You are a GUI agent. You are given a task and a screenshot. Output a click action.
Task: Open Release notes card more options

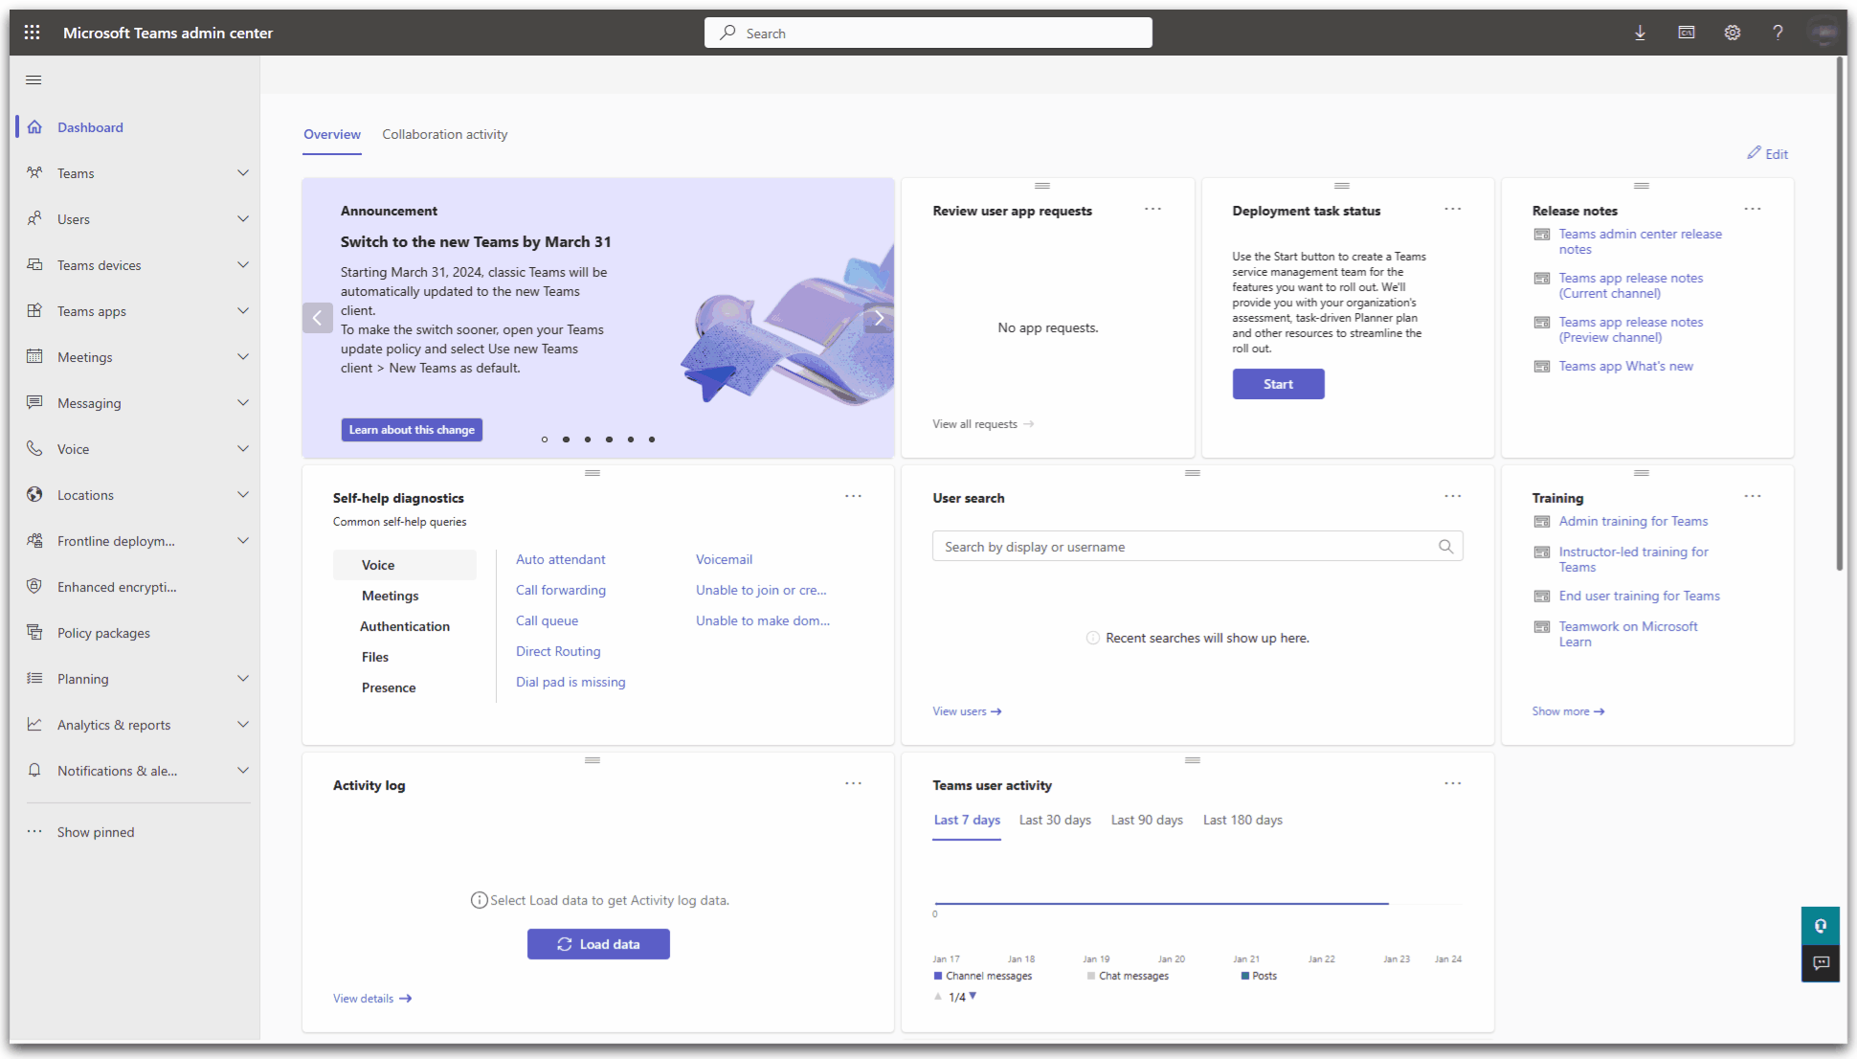click(x=1753, y=210)
